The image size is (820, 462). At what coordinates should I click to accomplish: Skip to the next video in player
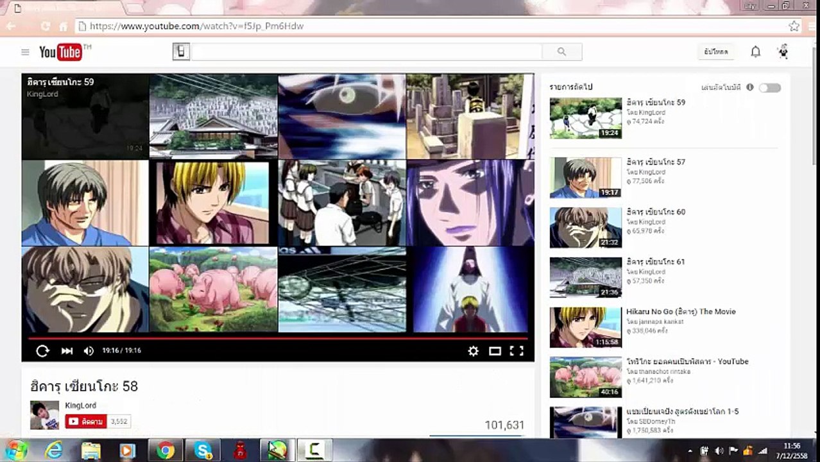pos(67,351)
